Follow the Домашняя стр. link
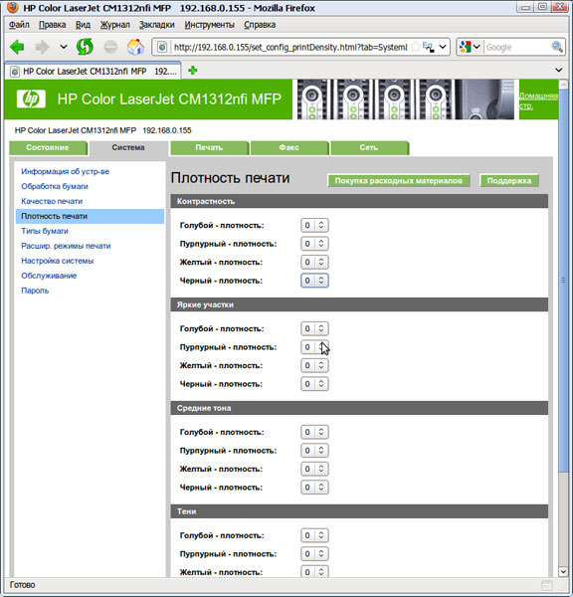 click(538, 100)
